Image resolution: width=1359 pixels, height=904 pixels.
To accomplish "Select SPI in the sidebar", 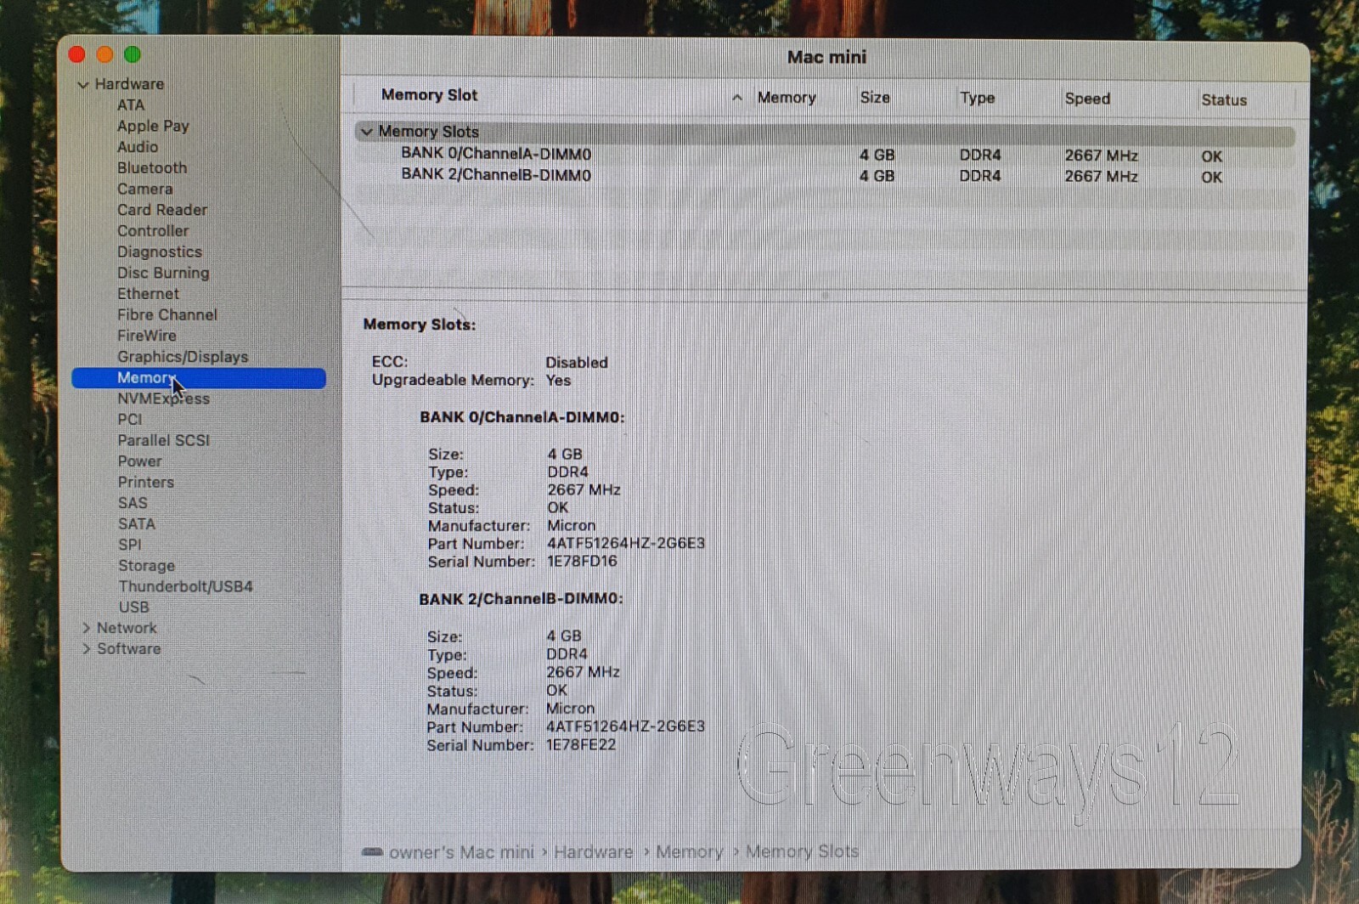I will tap(130, 545).
